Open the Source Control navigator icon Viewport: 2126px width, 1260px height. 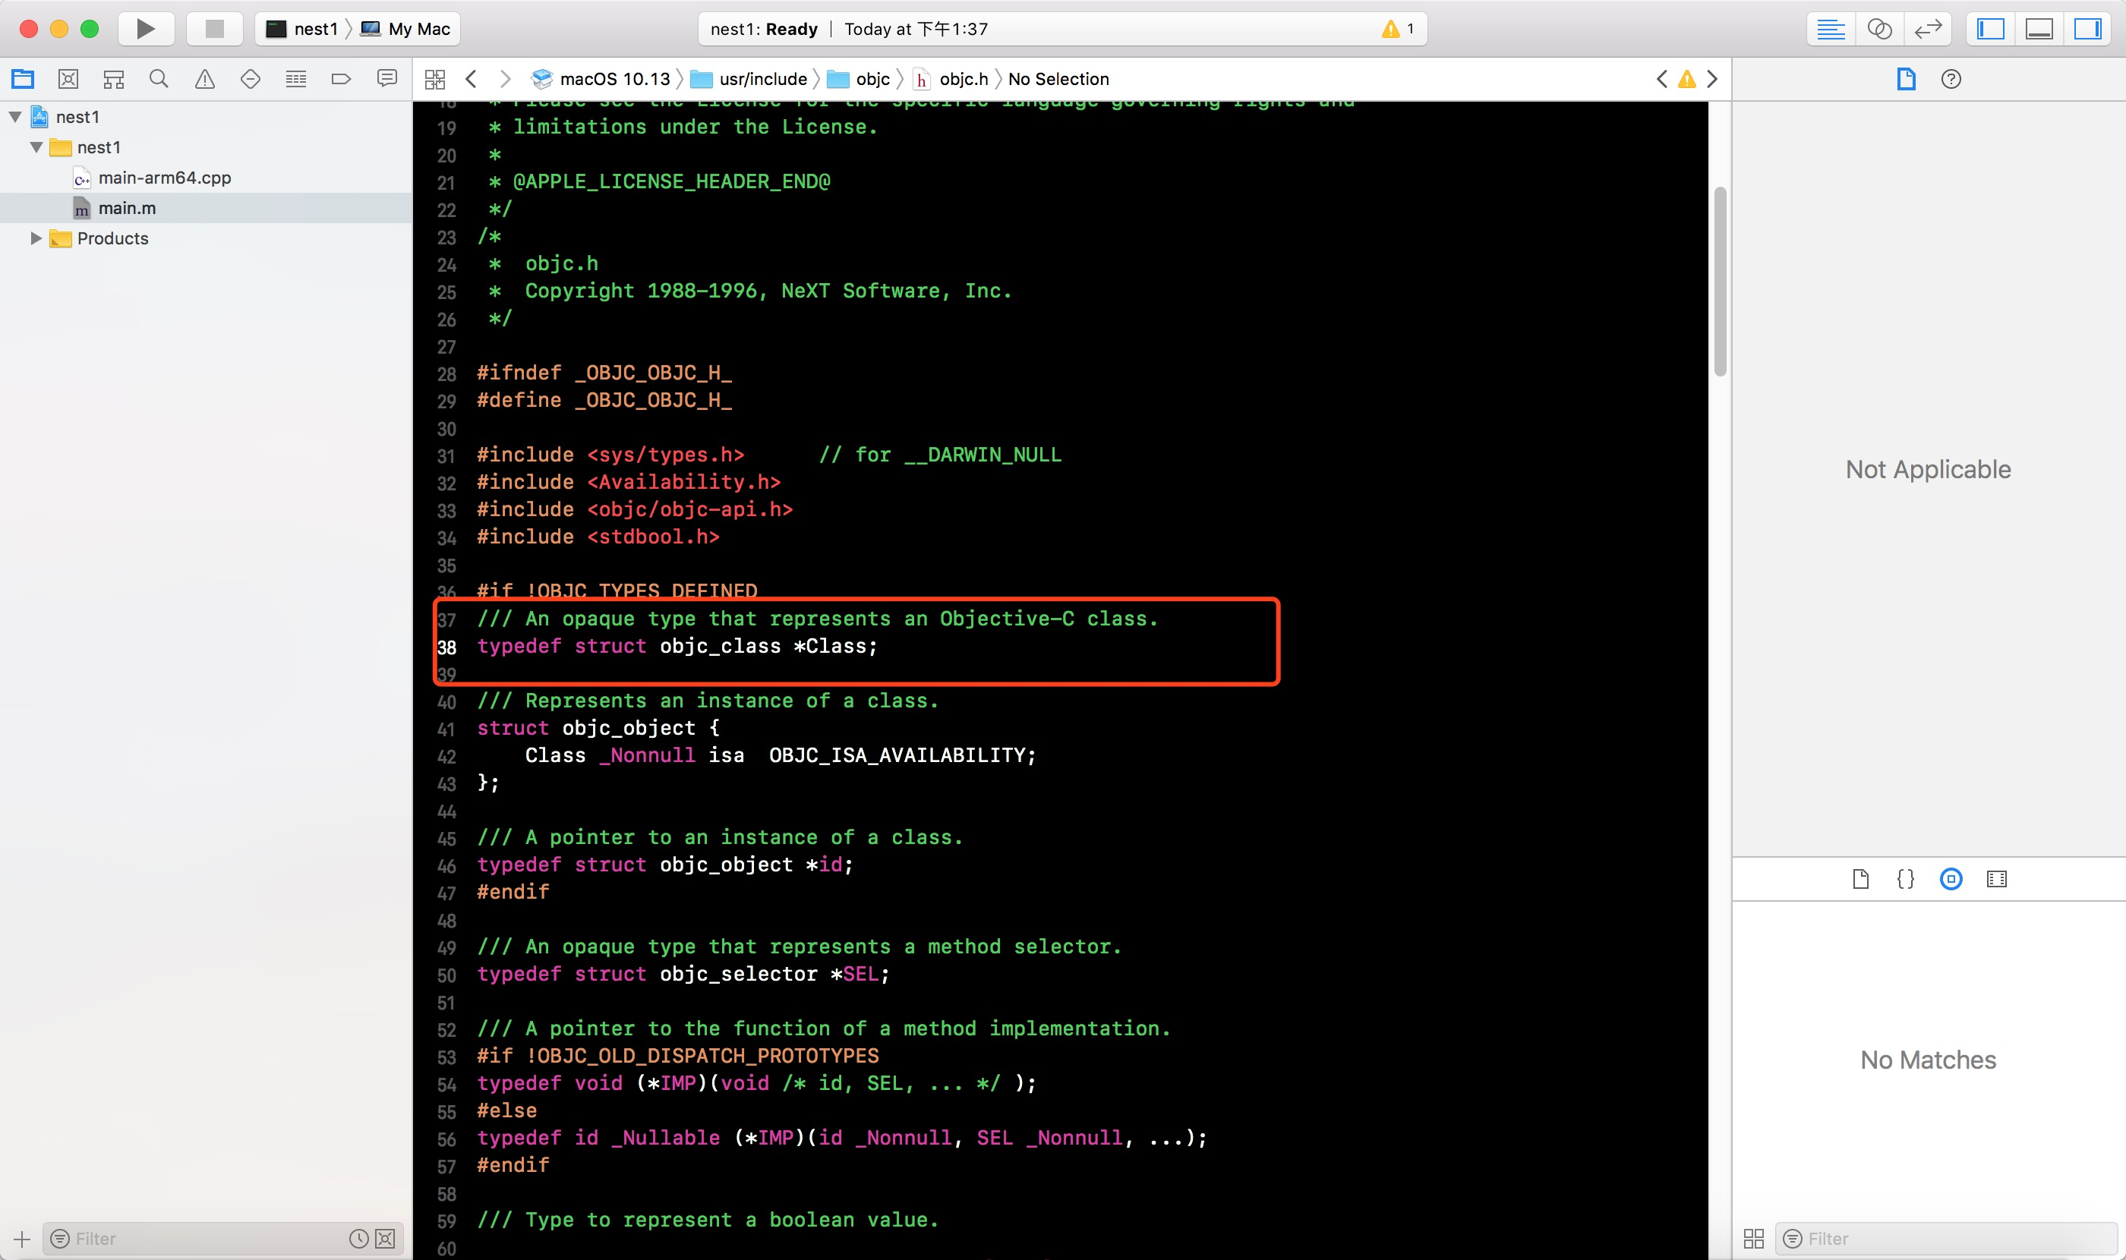click(x=68, y=79)
